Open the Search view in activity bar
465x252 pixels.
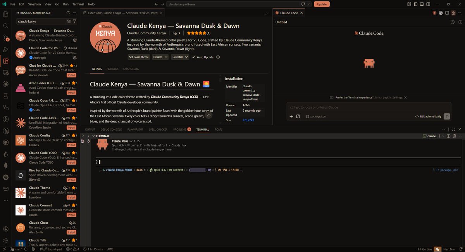[6, 26]
